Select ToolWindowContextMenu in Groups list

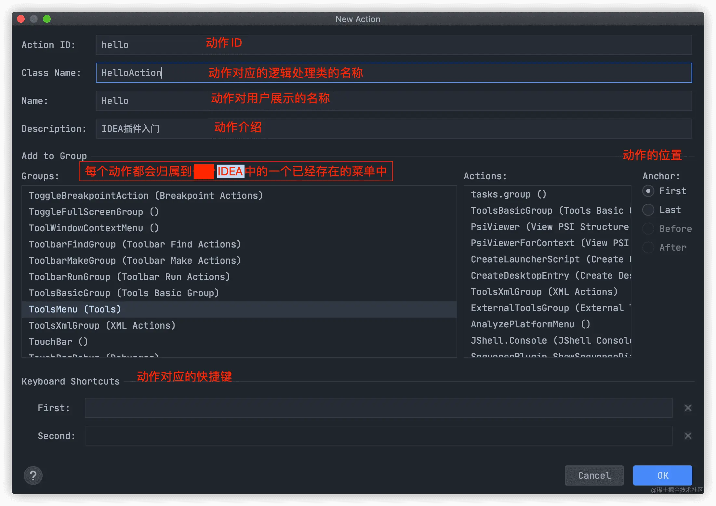tap(239, 228)
